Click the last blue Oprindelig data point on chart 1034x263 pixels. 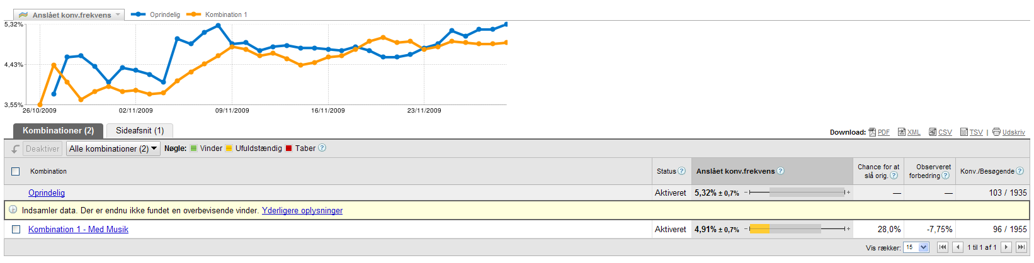(506, 25)
